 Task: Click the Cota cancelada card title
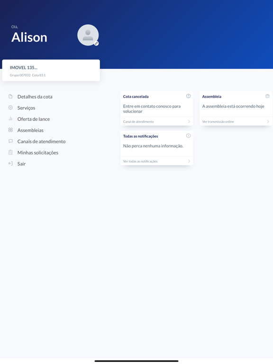pos(136,97)
